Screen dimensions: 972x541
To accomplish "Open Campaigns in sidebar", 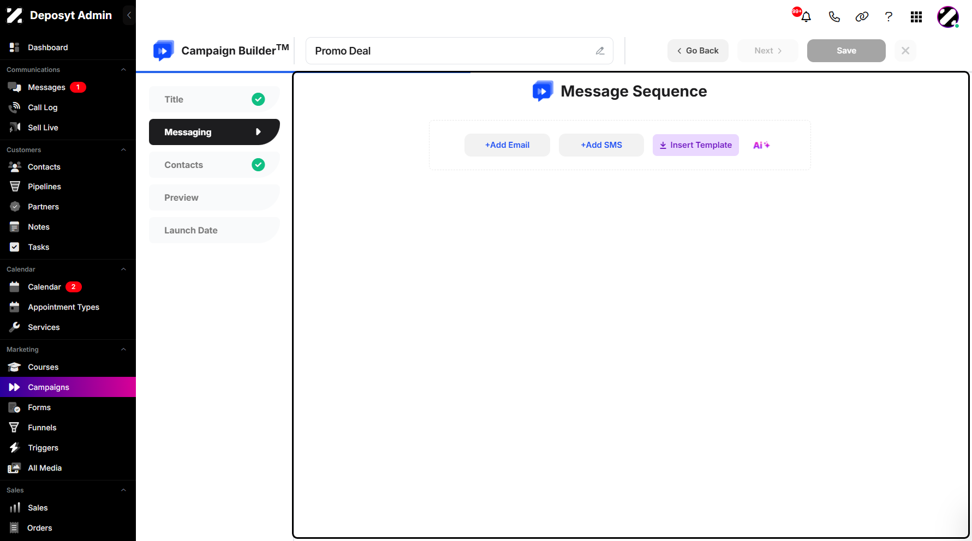I will (x=68, y=387).
